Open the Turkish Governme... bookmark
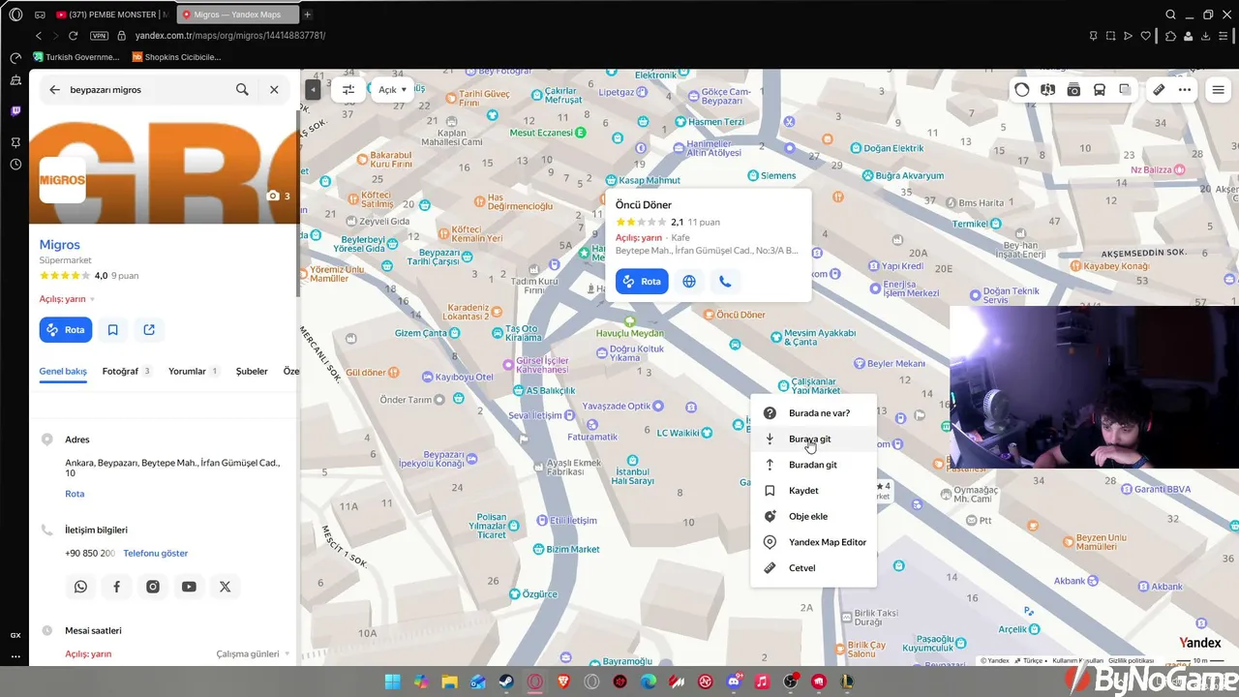1239x697 pixels. [76, 57]
